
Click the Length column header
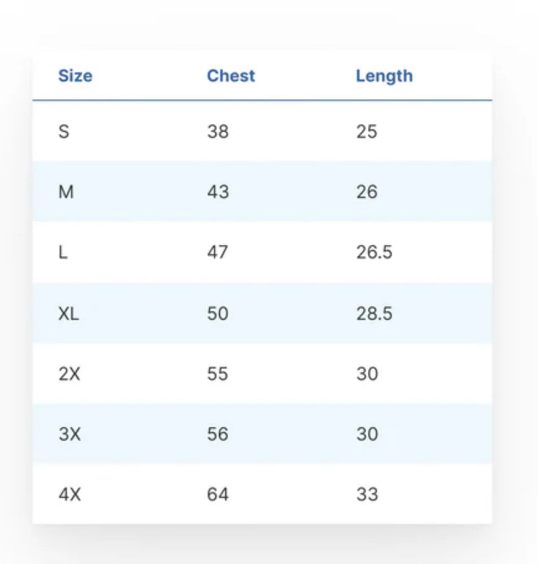[384, 76]
